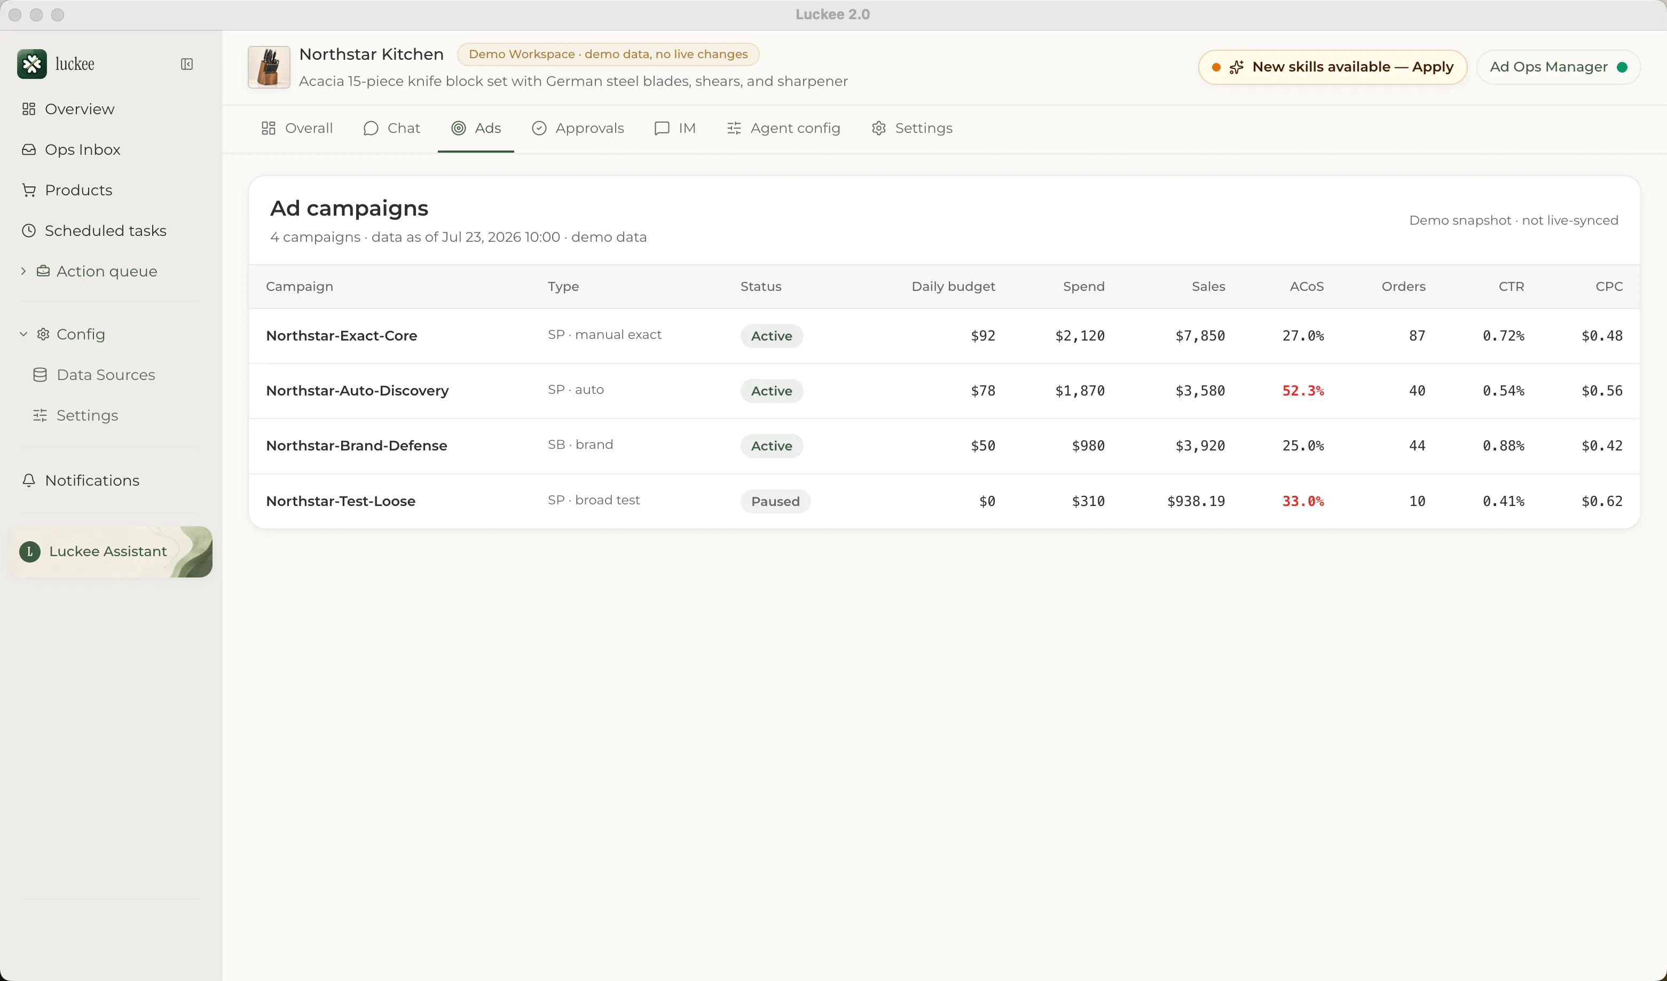Switch to the Agent config tab
The image size is (1667, 981).
point(783,128)
